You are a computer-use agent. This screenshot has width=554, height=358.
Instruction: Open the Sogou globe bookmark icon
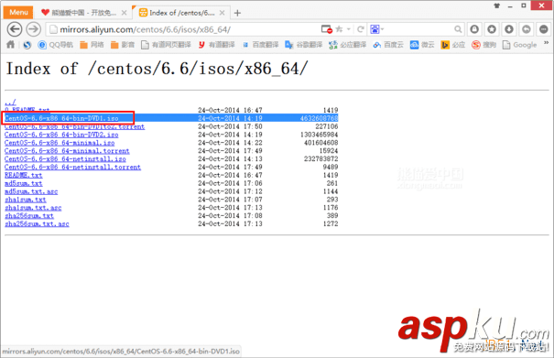27,45
